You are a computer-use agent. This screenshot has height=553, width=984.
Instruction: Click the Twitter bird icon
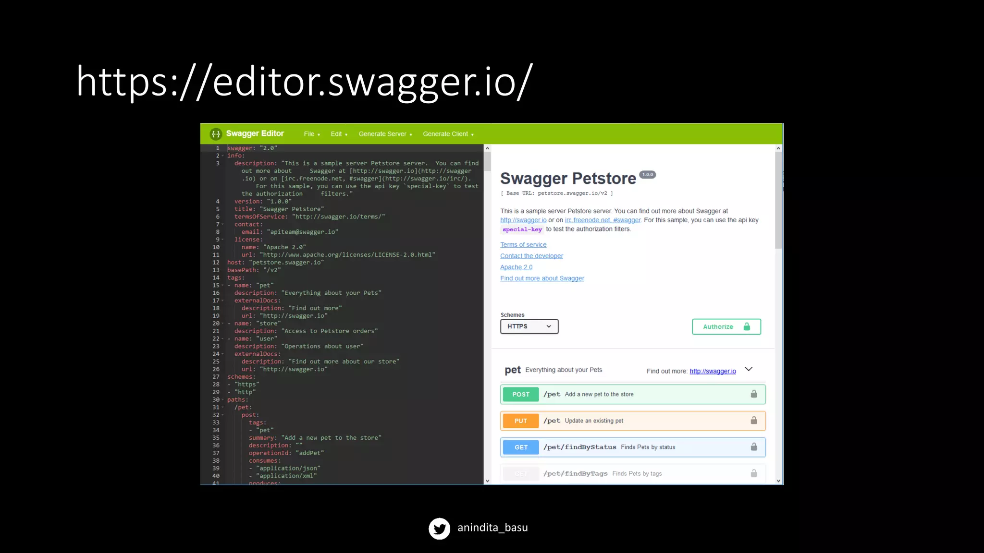439,529
